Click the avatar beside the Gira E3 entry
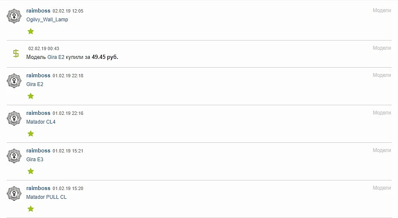The image size is (398, 218). point(14,156)
